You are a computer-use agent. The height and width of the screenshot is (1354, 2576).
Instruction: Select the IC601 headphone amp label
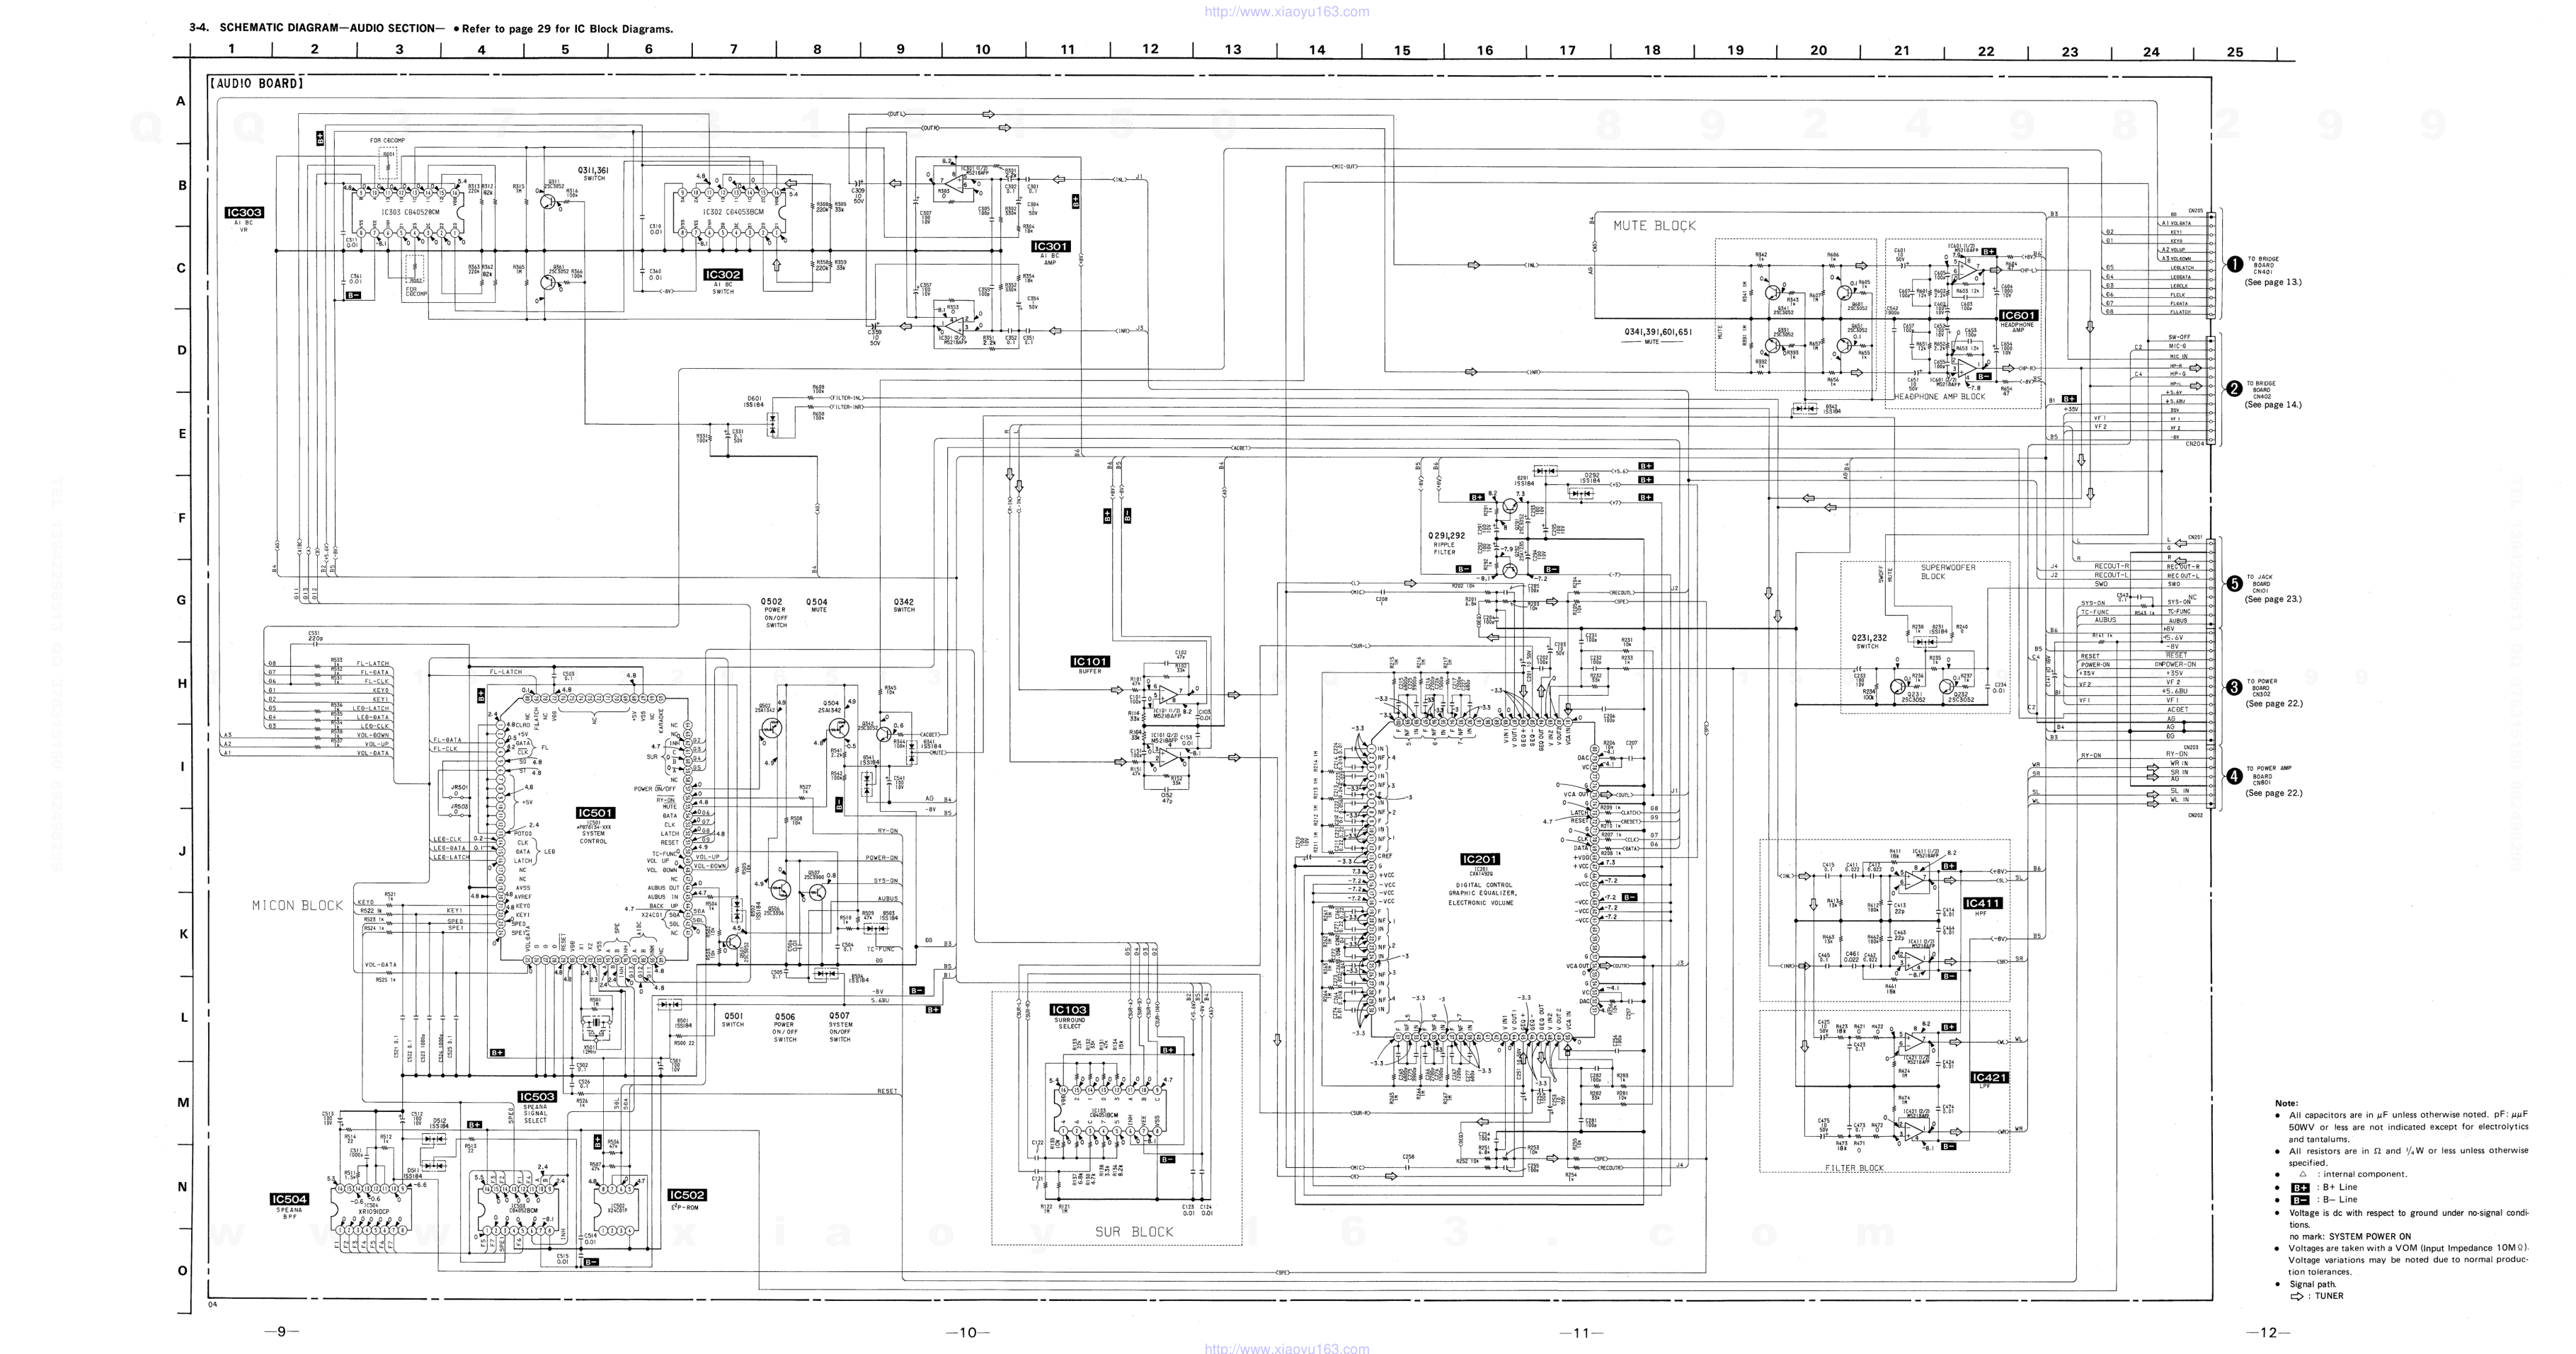(x=2018, y=315)
